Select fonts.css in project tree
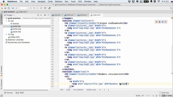The image size is (173, 97). click(16, 29)
